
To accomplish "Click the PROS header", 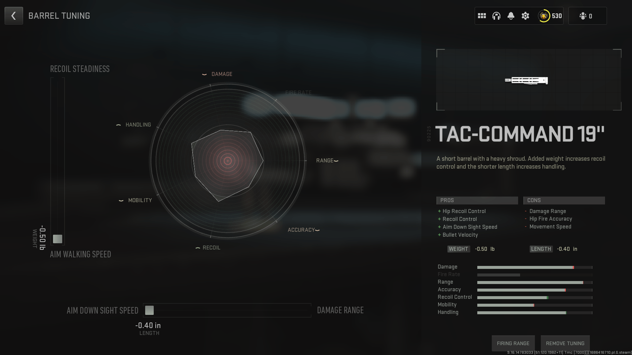I will 477,201.
